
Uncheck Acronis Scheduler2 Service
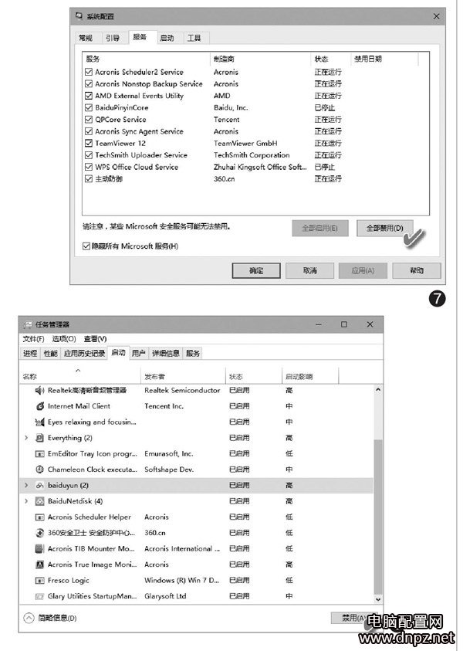(89, 72)
